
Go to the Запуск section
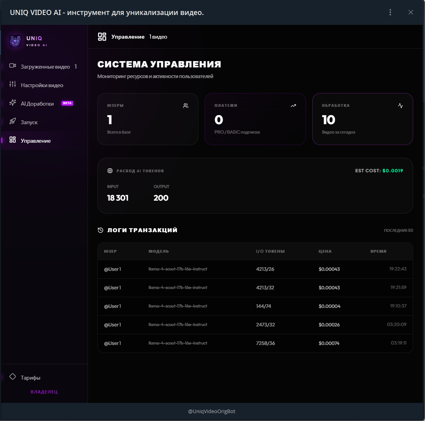tap(29, 122)
